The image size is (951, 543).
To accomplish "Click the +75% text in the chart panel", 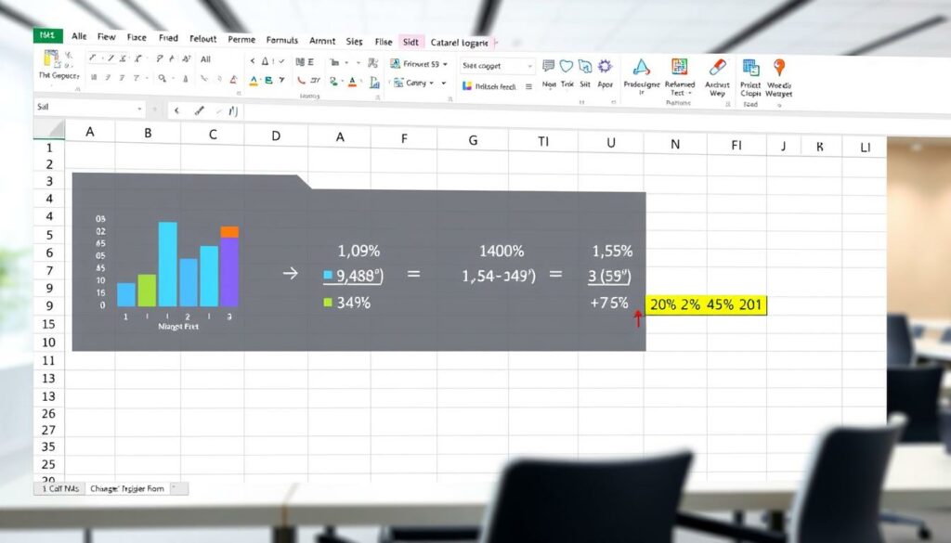I will 609,303.
